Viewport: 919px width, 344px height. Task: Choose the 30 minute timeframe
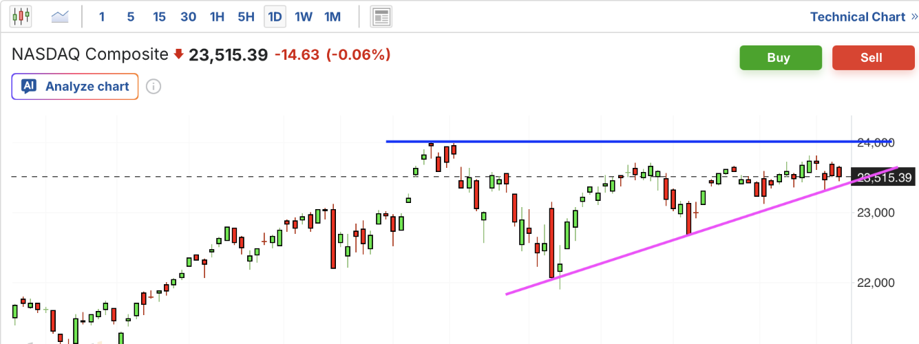tap(188, 17)
